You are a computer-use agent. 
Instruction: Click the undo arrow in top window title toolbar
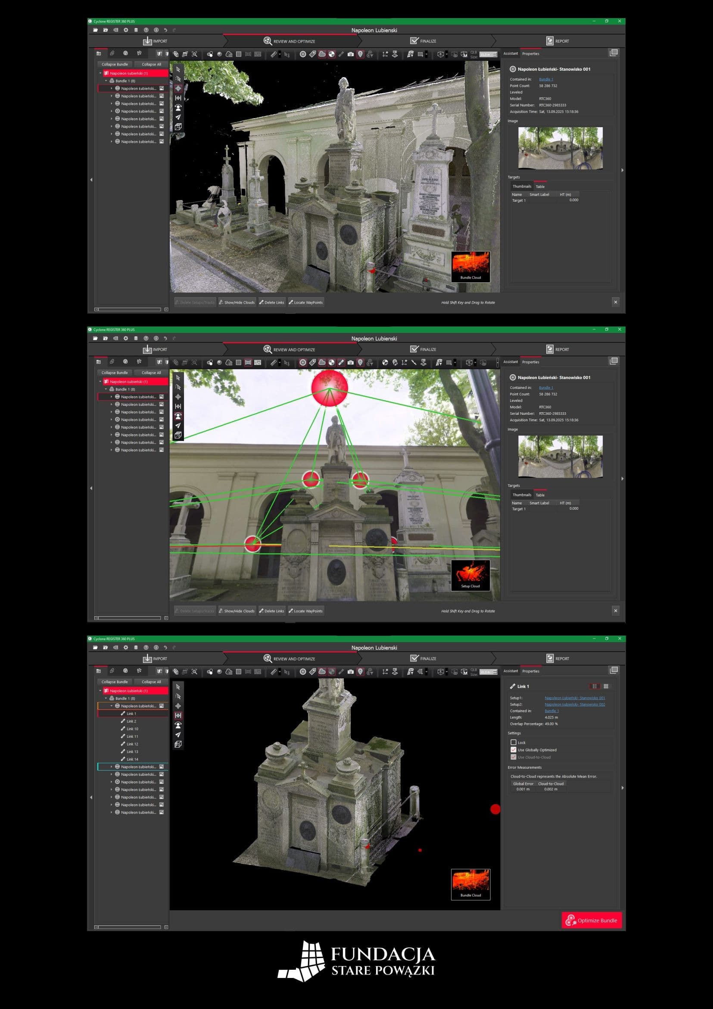coord(165,30)
